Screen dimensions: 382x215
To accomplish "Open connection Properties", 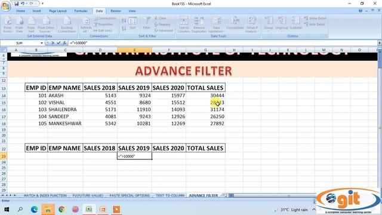I will (103, 24).
